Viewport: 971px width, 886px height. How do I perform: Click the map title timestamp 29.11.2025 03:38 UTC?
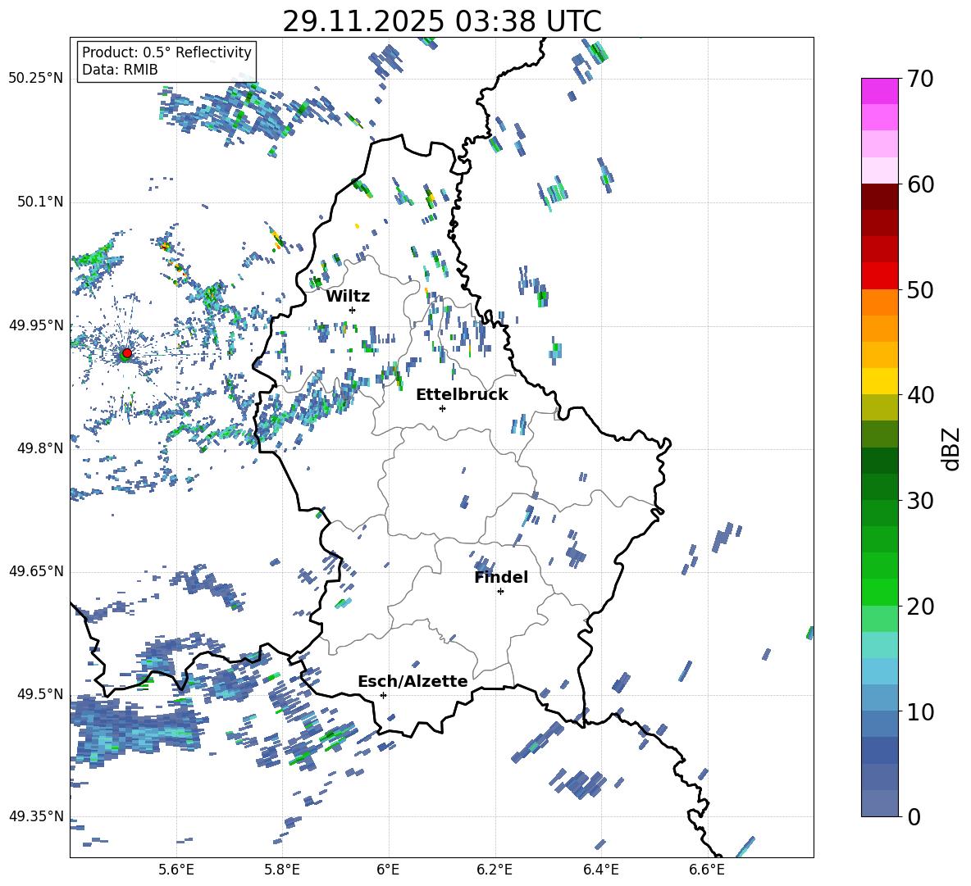point(441,21)
